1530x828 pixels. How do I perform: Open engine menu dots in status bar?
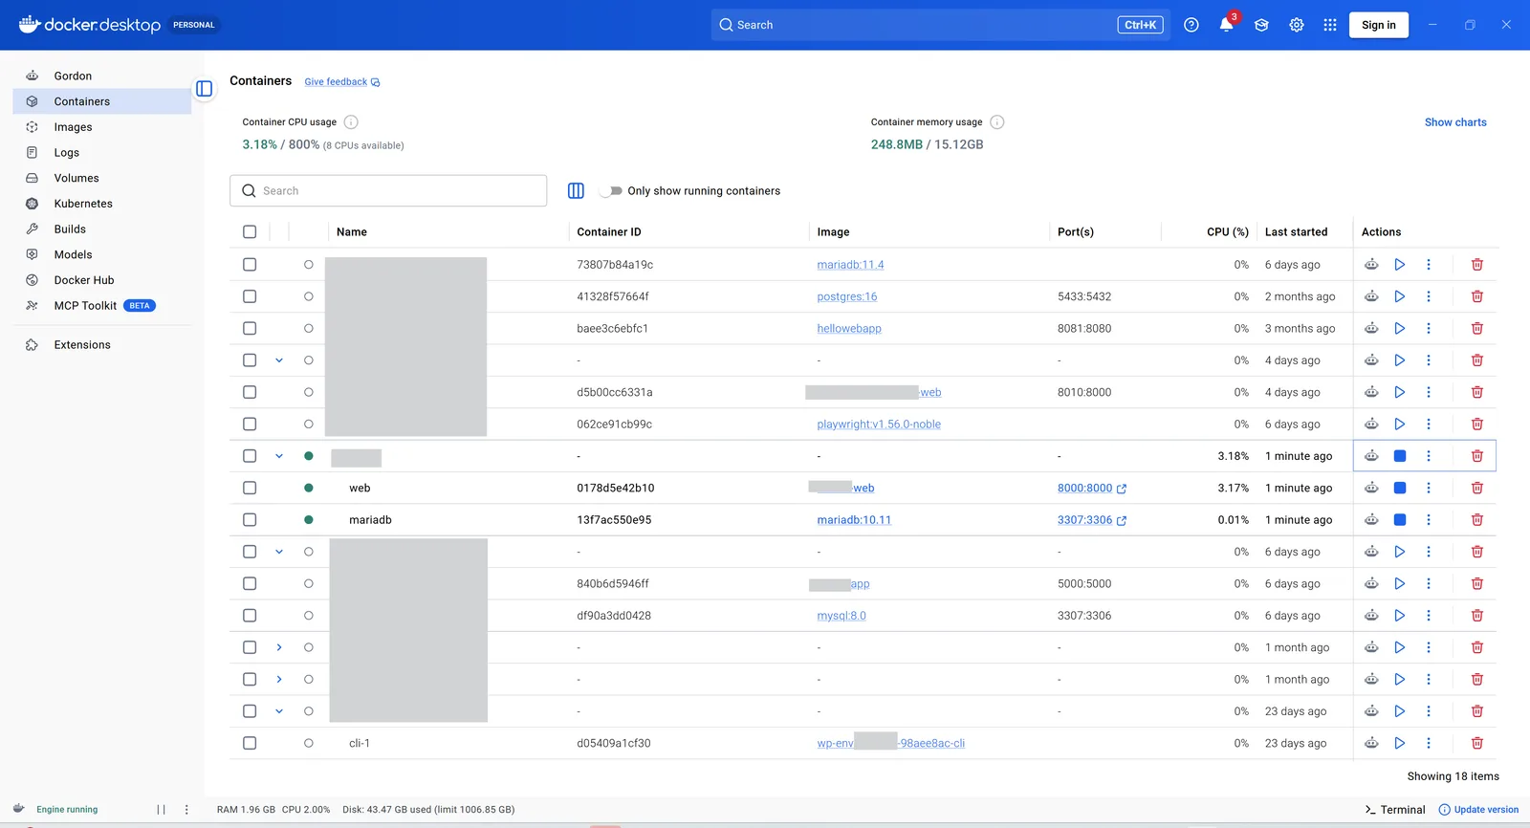click(186, 809)
